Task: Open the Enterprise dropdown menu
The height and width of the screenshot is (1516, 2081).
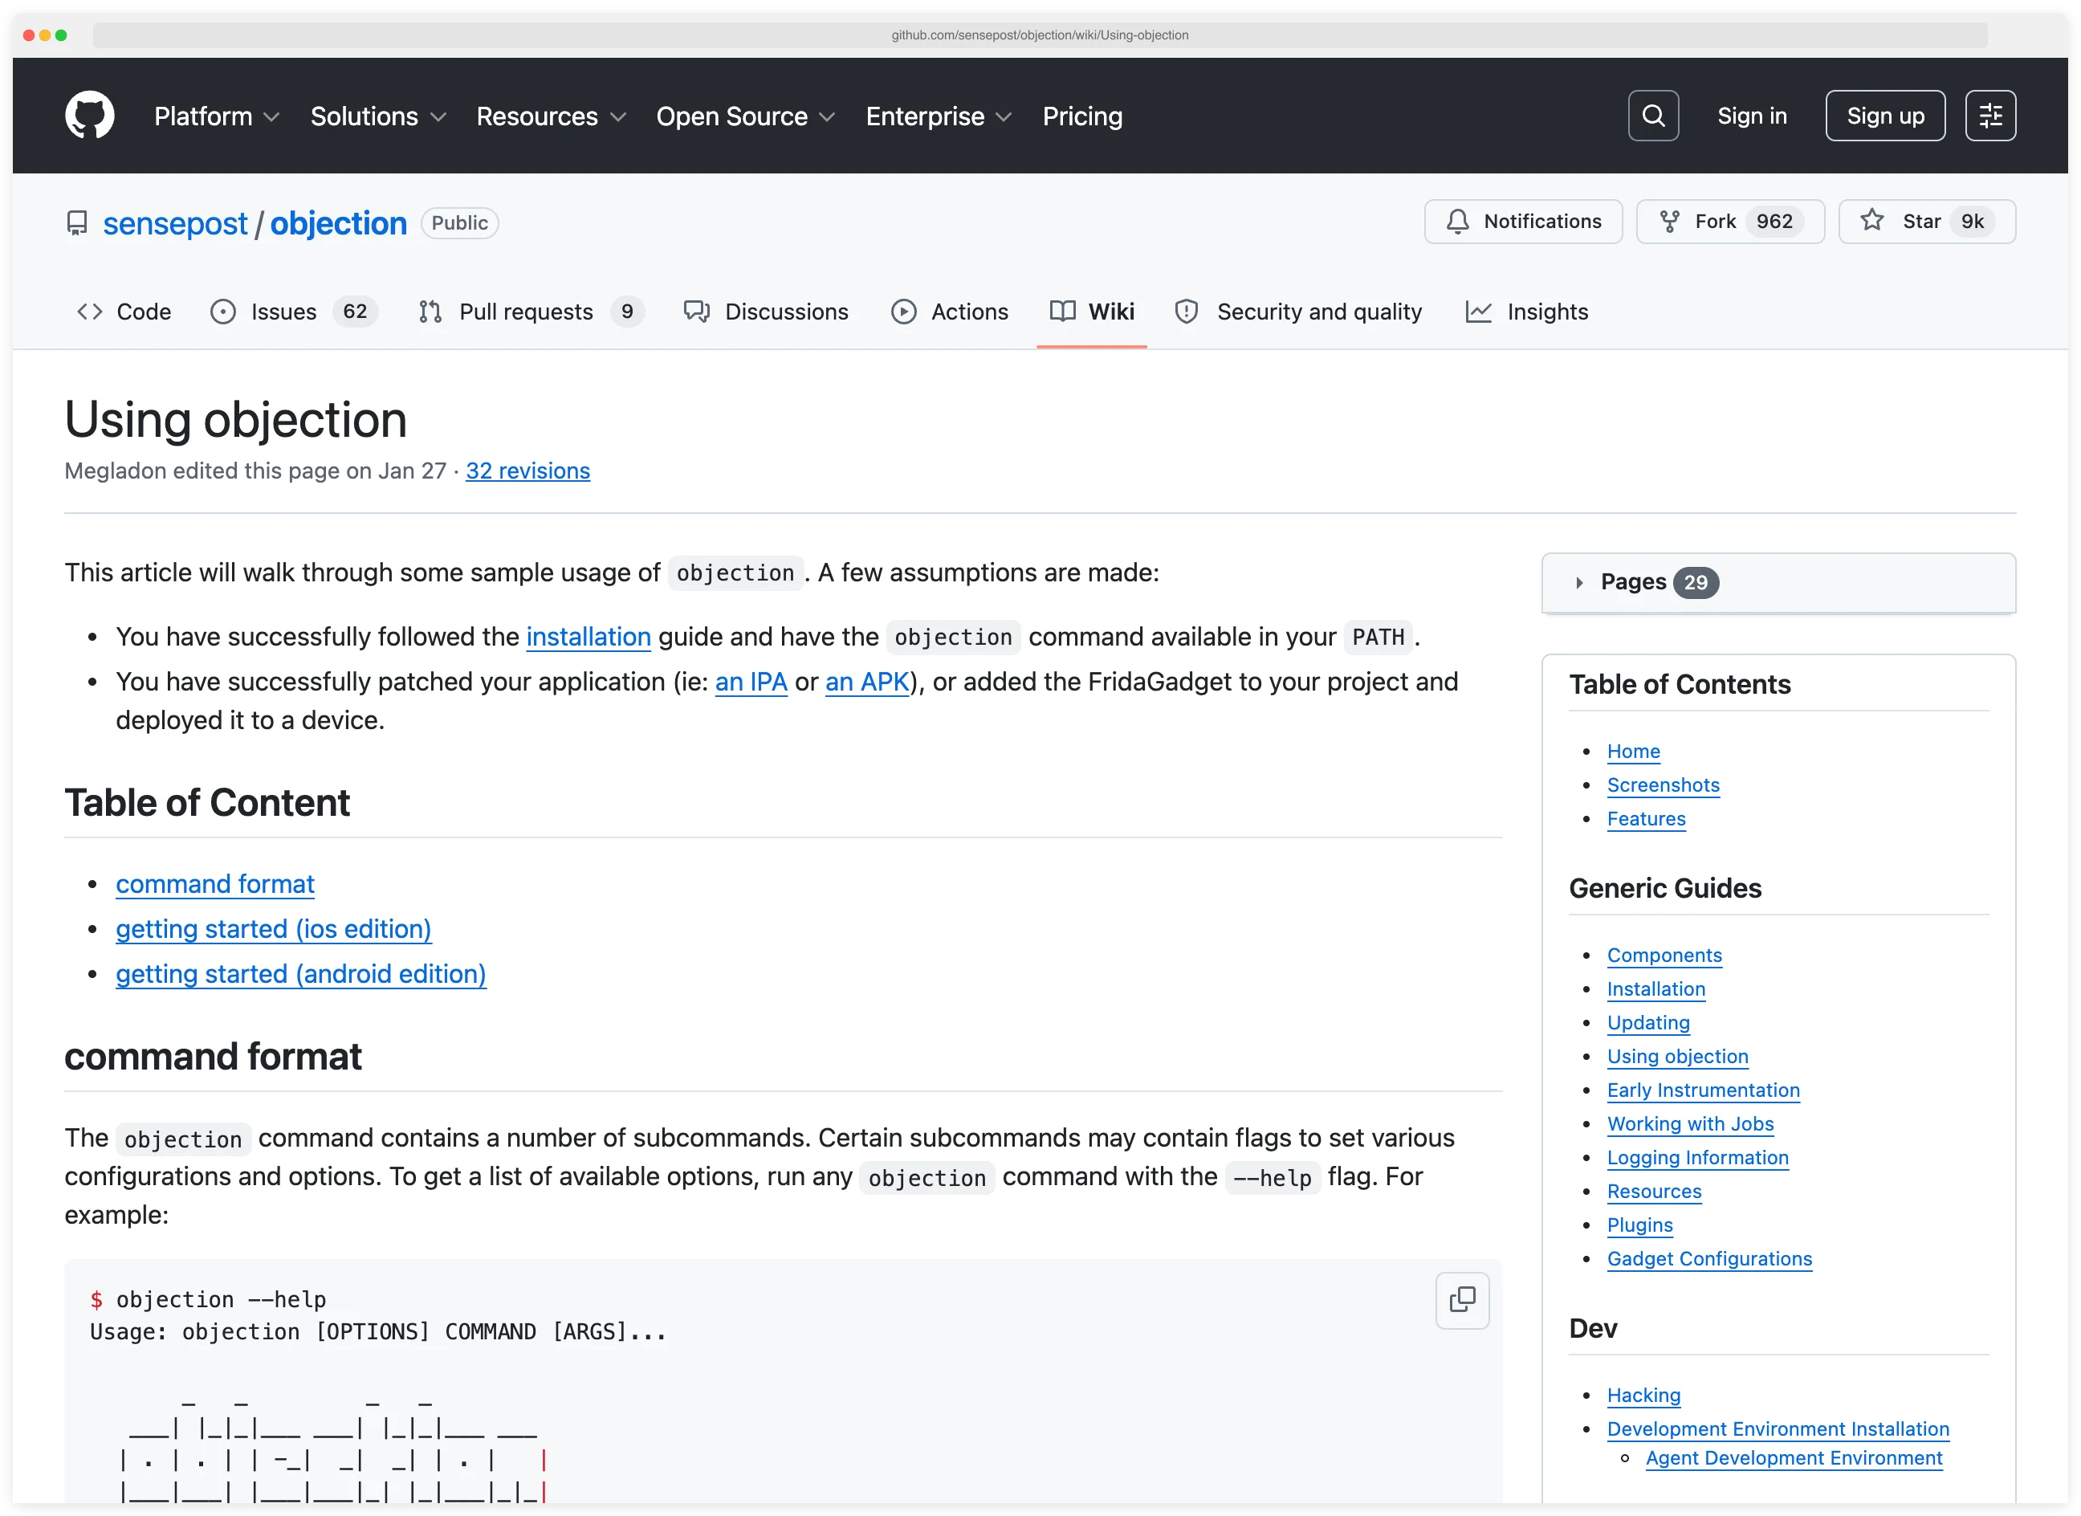Action: tap(938, 116)
